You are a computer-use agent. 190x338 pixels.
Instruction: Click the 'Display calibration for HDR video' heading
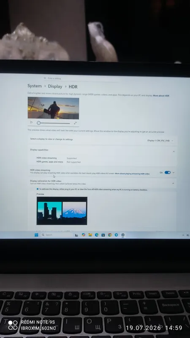pyautogui.click(x=46, y=181)
